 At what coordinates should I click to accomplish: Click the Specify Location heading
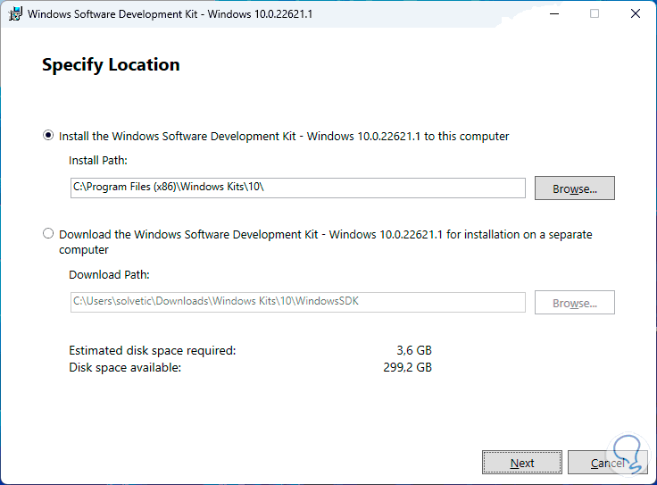(111, 65)
